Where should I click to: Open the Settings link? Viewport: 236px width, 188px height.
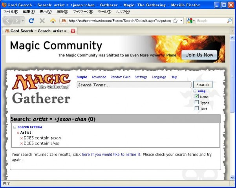141,77
